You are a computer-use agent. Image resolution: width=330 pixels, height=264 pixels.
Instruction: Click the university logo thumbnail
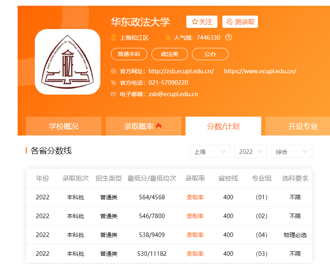(x=67, y=62)
